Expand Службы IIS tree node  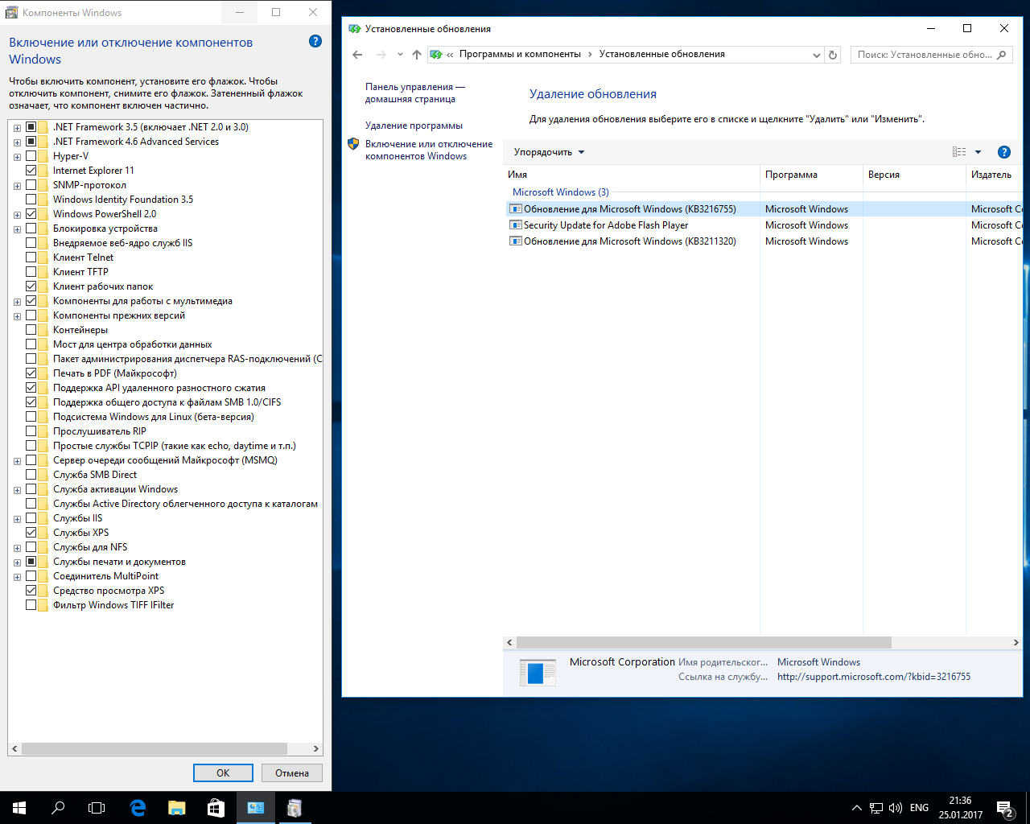click(17, 519)
